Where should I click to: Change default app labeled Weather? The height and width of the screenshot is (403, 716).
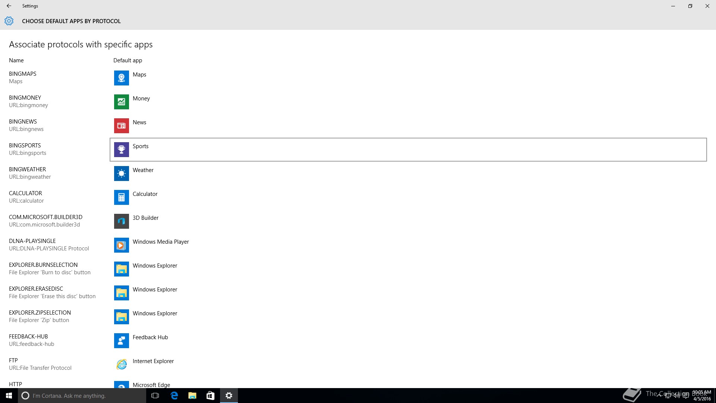point(143,170)
